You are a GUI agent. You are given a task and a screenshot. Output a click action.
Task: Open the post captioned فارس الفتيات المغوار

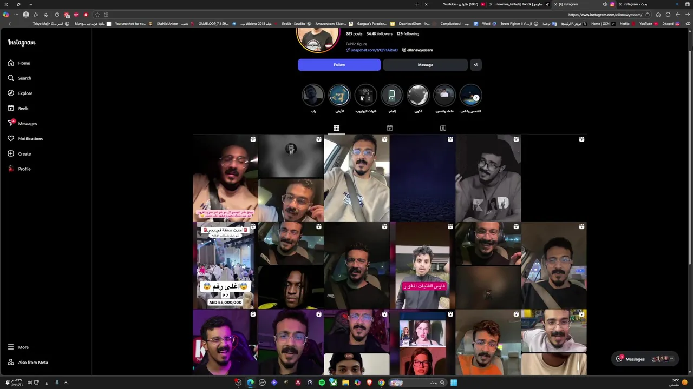(x=422, y=265)
